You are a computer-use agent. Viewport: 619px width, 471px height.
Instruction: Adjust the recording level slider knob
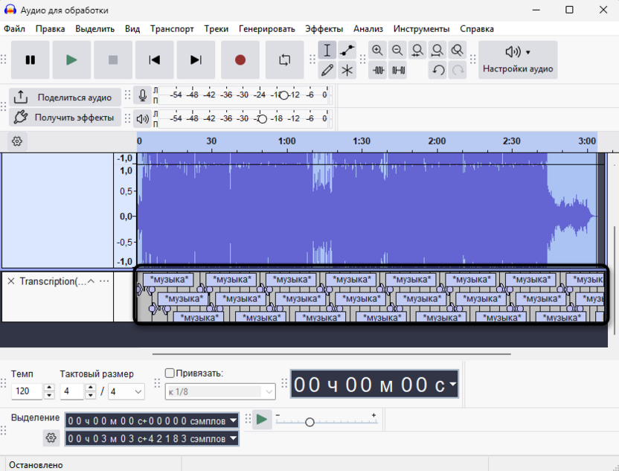(283, 95)
